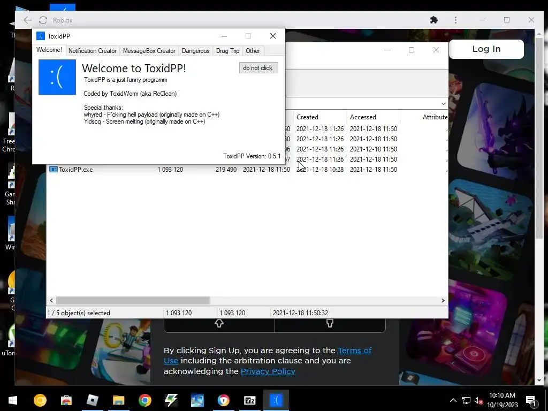The height and width of the screenshot is (411, 548).
Task: Sort by the Accessed column header
Action: [x=363, y=117]
